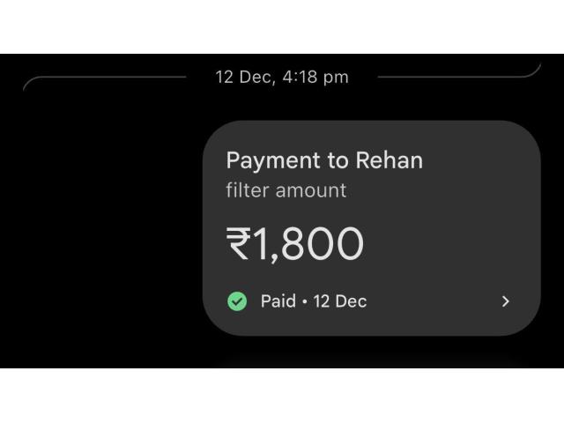
Task: Select the 'filter amount' note text
Action: (x=286, y=190)
